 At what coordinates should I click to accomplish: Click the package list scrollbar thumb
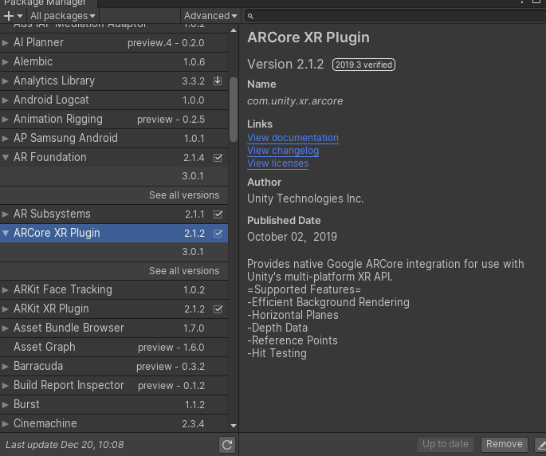tap(234, 110)
